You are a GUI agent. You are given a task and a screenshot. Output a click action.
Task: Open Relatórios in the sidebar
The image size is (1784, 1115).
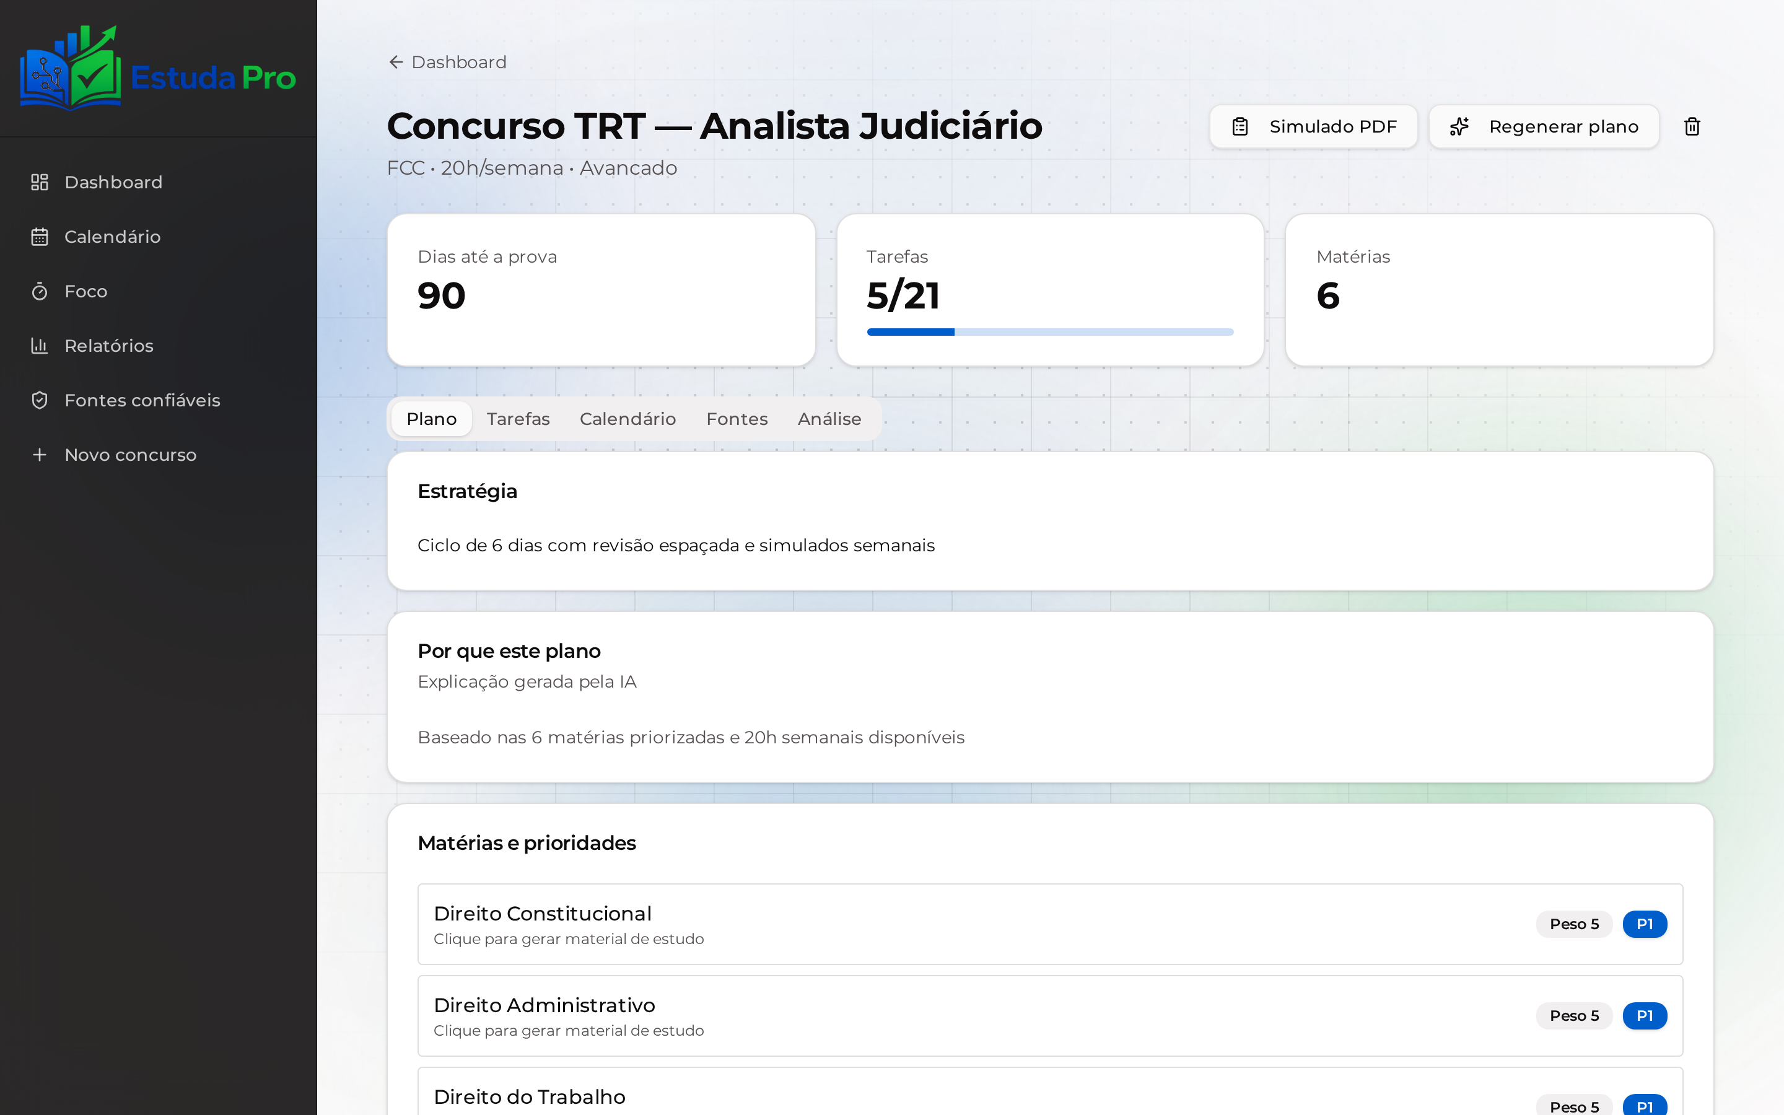(159, 346)
